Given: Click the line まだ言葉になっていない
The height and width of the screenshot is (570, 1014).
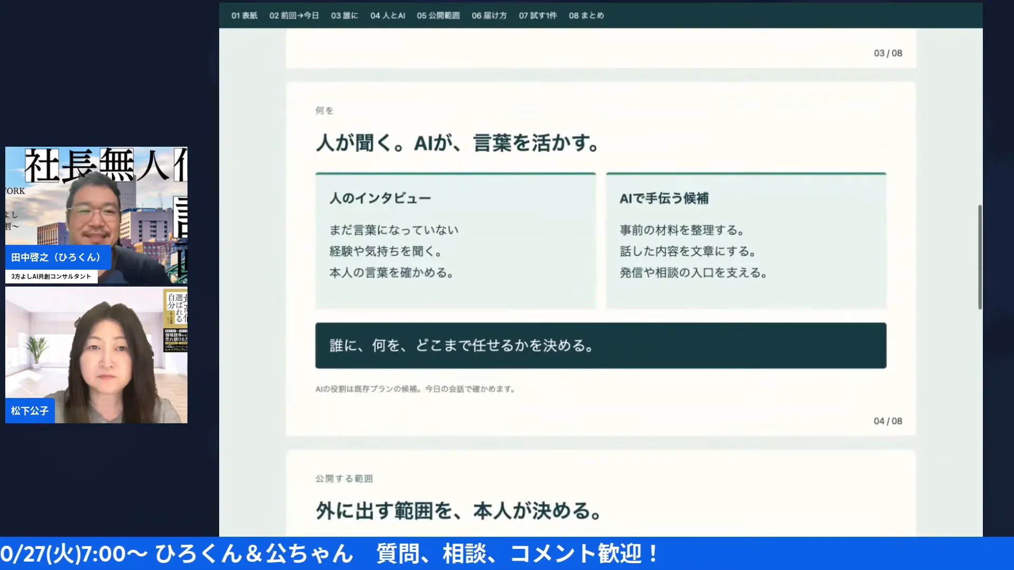Looking at the screenshot, I should 394,230.
